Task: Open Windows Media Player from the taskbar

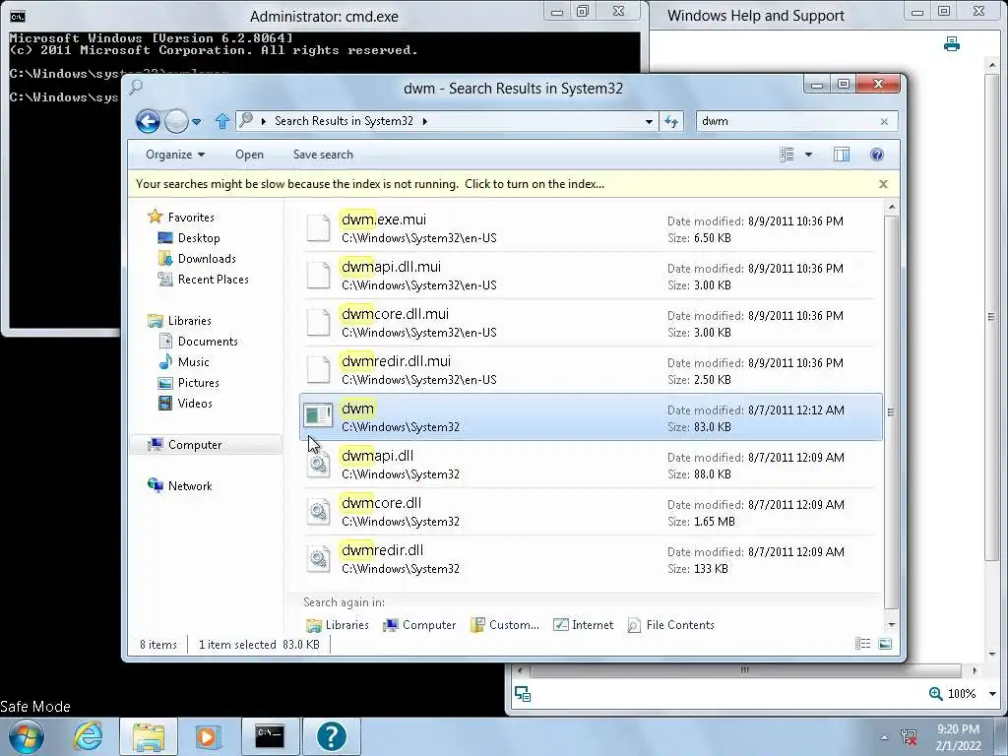Action: tap(208, 736)
